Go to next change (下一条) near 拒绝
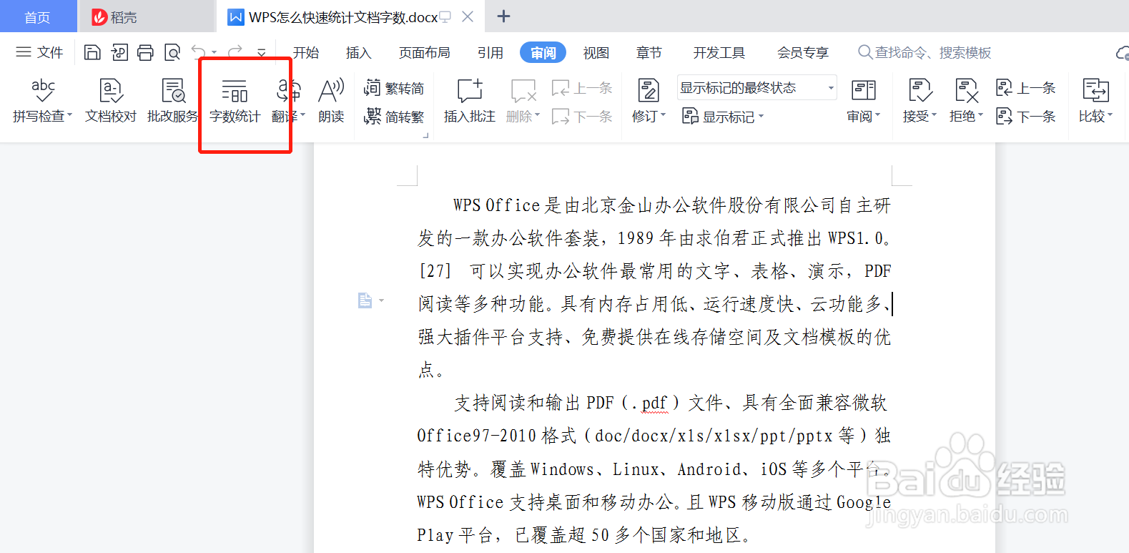 pos(1026,117)
